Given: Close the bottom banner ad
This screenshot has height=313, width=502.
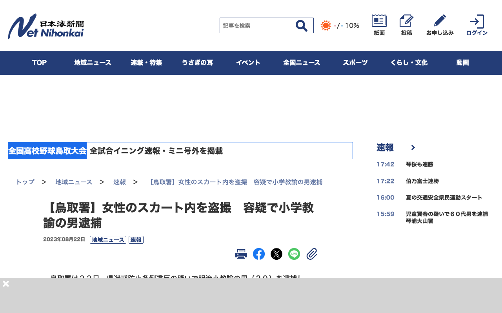Looking at the screenshot, I should (x=6, y=284).
